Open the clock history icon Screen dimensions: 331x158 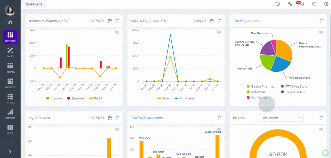pyautogui.click(x=278, y=4)
